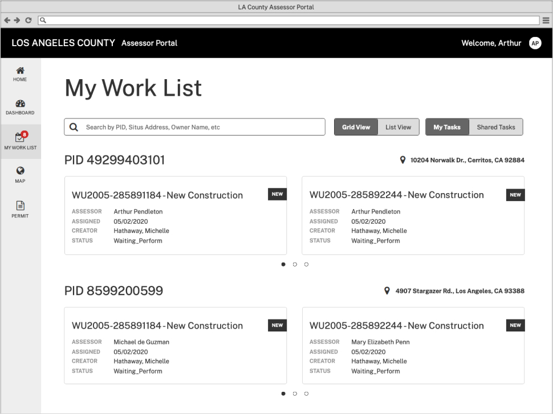553x414 pixels.
Task: Select My Tasks filter
Action: click(x=447, y=127)
